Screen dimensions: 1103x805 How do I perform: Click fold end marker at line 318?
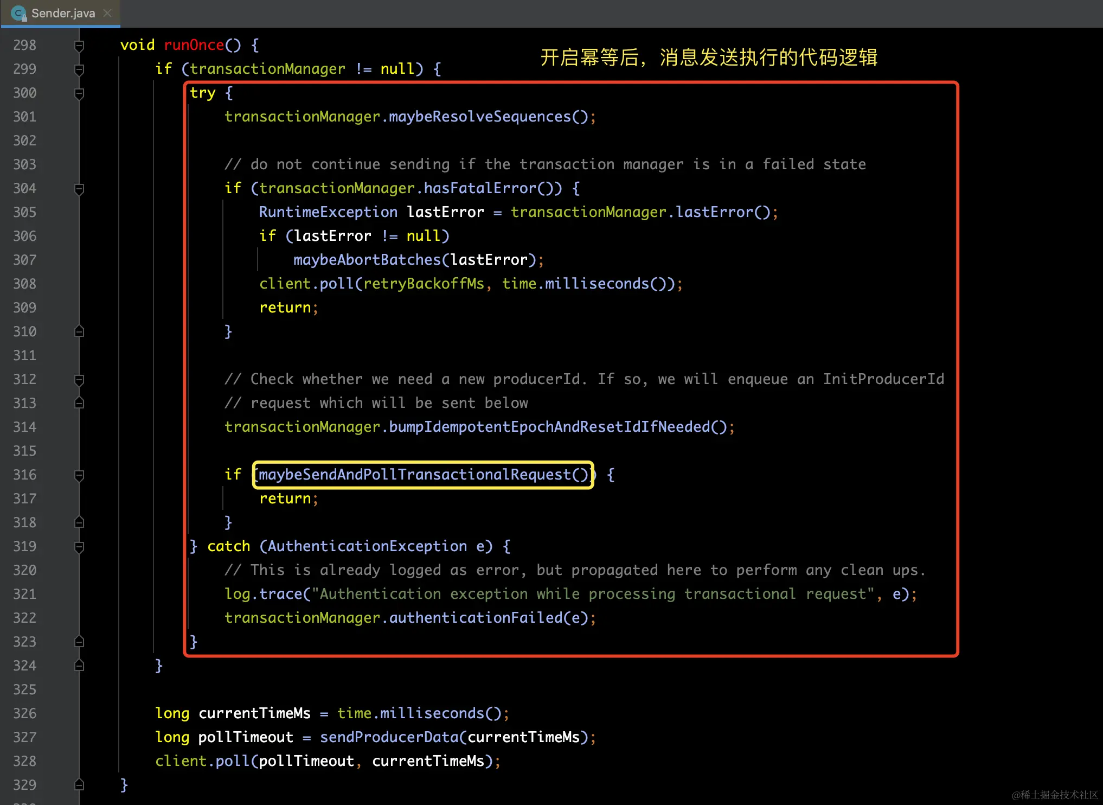[x=79, y=522]
